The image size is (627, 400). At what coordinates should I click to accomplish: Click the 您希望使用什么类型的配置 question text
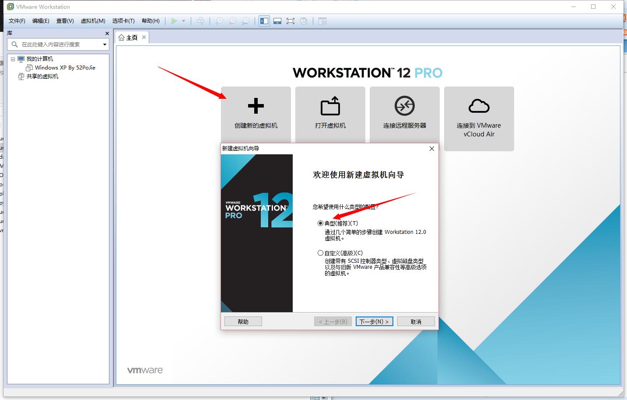click(346, 207)
